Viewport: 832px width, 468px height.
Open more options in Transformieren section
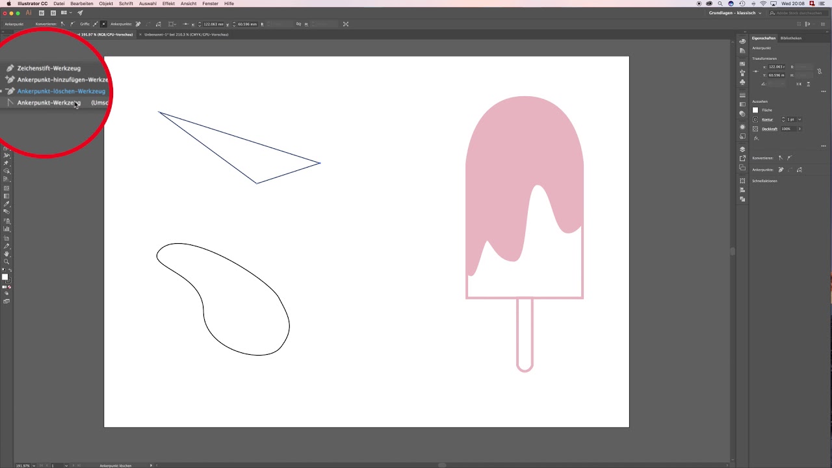(824, 92)
